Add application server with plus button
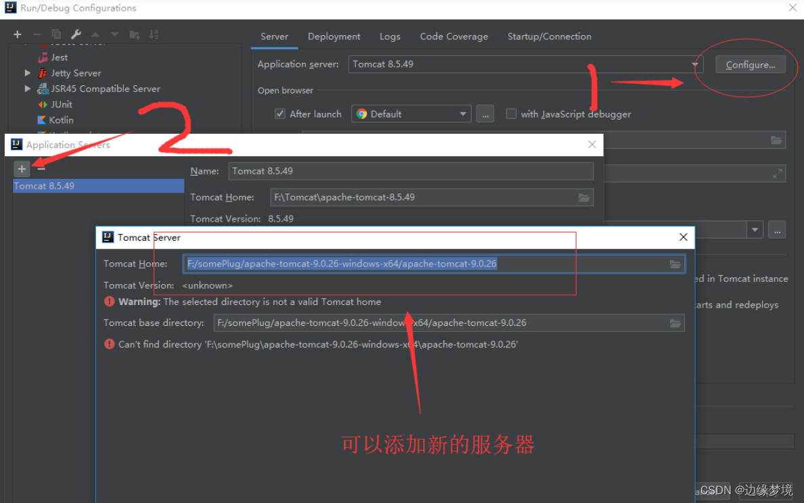This screenshot has width=804, height=503. click(x=22, y=168)
